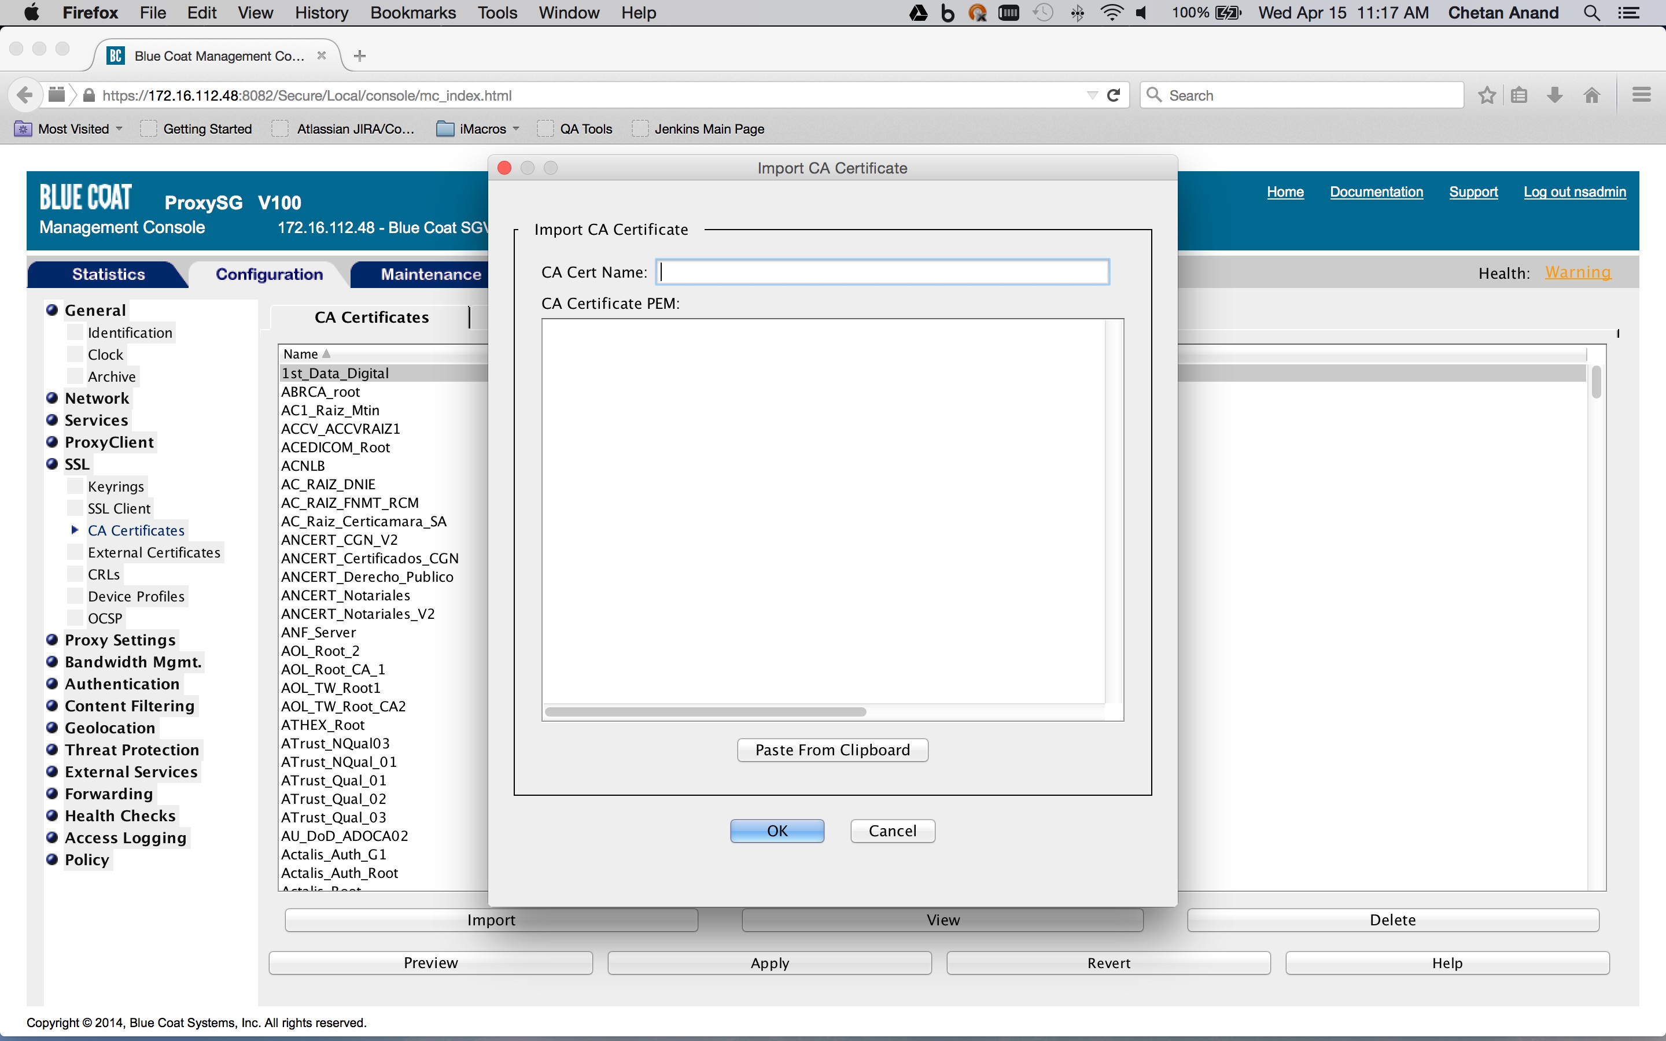
Task: Click the bookmark star icon
Action: [x=1486, y=95]
